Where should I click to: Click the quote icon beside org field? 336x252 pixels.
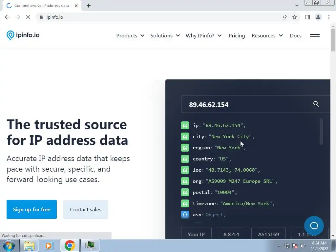(x=185, y=181)
